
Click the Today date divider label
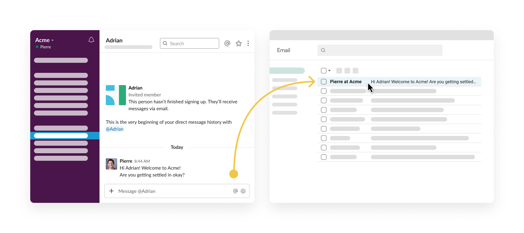pos(177,147)
